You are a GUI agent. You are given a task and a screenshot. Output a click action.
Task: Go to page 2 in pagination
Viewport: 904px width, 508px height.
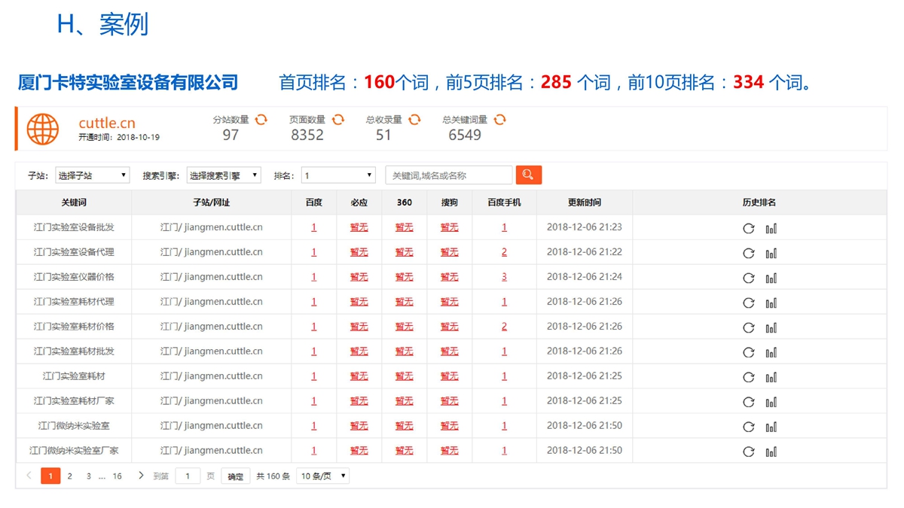pyautogui.click(x=70, y=476)
